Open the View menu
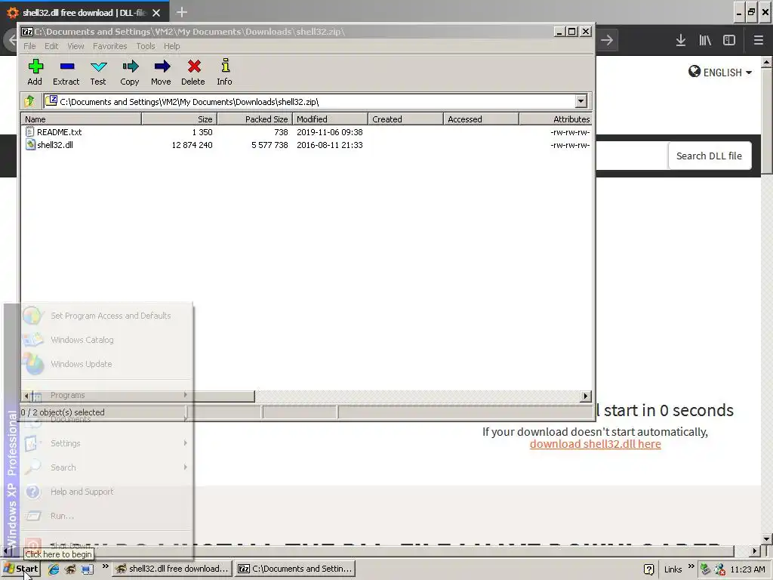This screenshot has width=773, height=580. point(75,46)
